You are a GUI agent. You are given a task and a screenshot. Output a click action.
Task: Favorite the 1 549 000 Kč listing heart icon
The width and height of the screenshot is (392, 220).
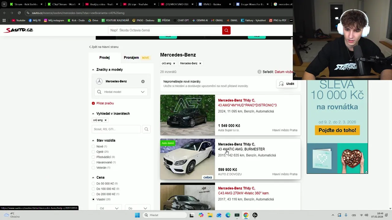point(209,100)
